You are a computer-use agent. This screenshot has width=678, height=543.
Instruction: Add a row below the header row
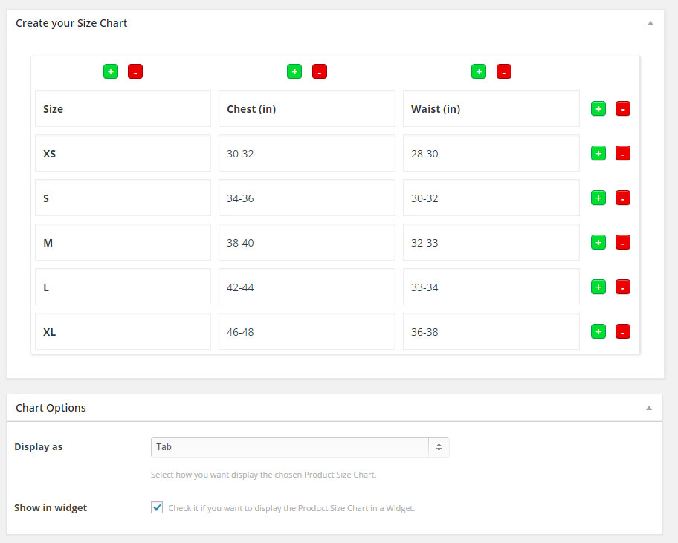click(598, 109)
